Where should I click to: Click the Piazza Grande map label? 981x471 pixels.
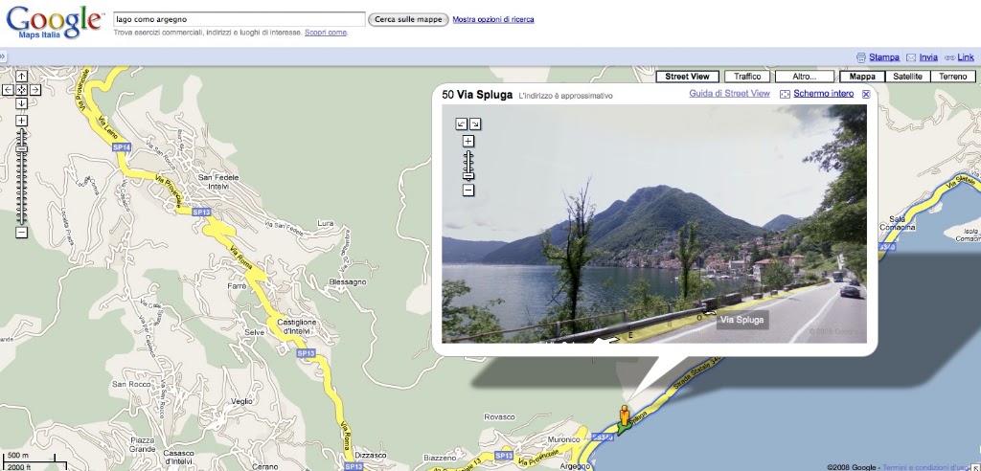tap(143, 445)
